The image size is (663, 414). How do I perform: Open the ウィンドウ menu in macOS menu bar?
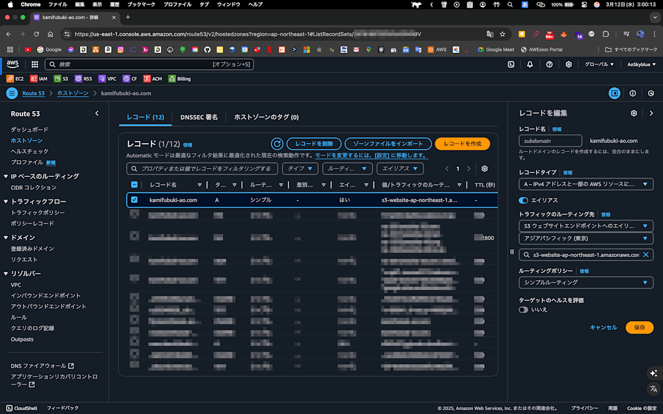(x=229, y=4)
